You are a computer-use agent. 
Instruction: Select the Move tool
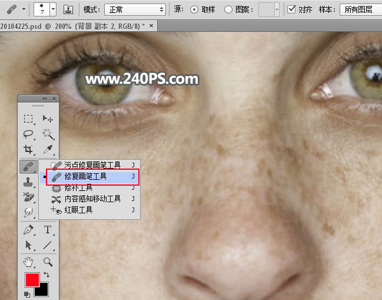(x=48, y=119)
